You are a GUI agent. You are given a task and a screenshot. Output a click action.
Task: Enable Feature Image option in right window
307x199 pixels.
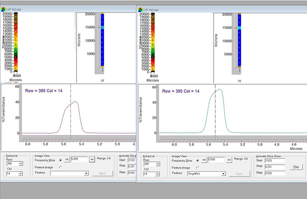(x=198, y=168)
